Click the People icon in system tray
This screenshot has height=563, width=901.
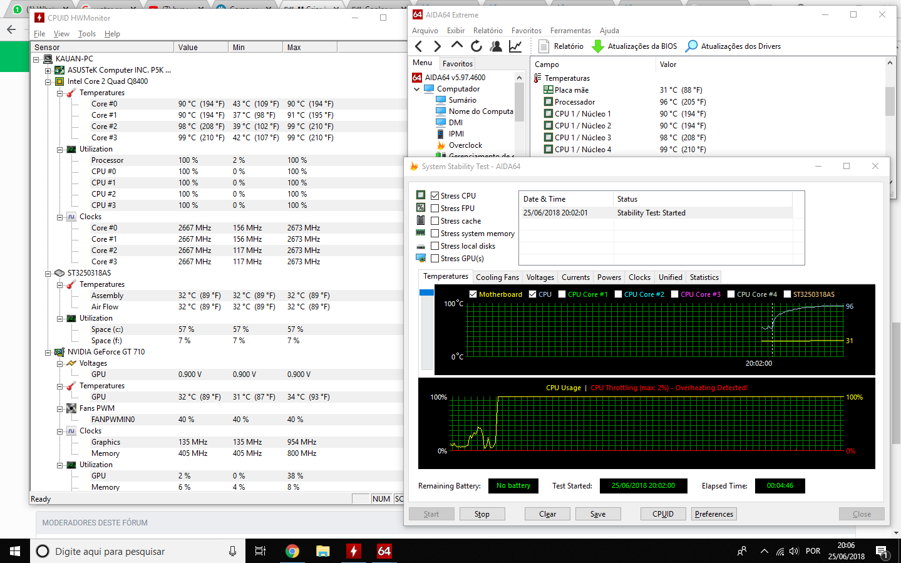coord(742,551)
